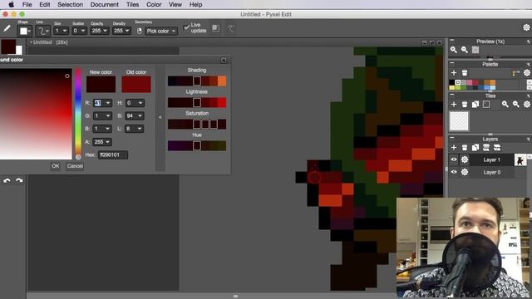Click the rainbow hue slider bar
The height and width of the screenshot is (299, 532).
click(x=78, y=114)
